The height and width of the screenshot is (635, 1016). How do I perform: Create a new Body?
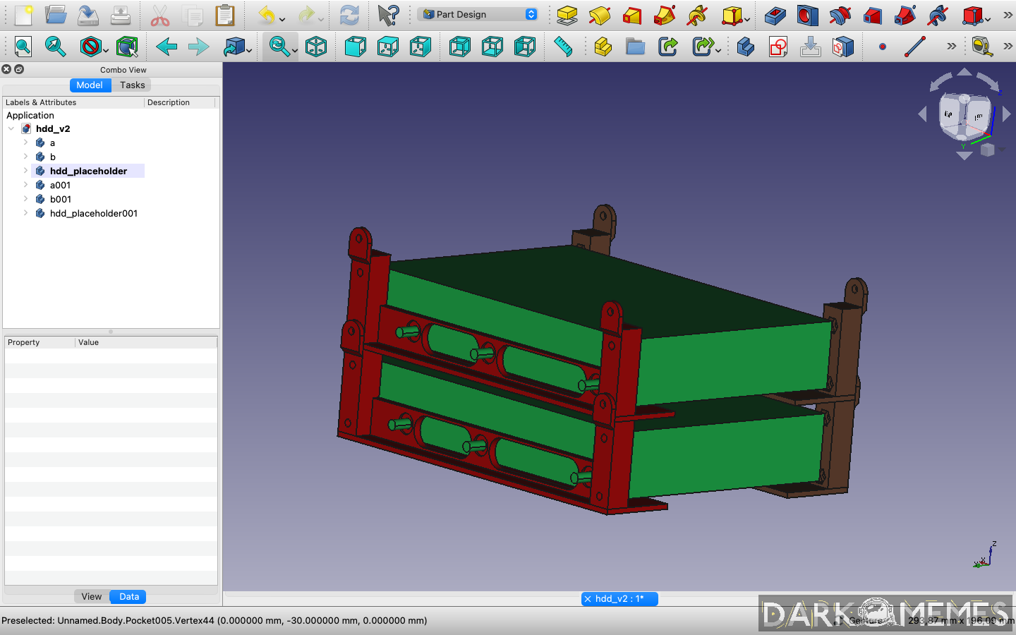(746, 47)
